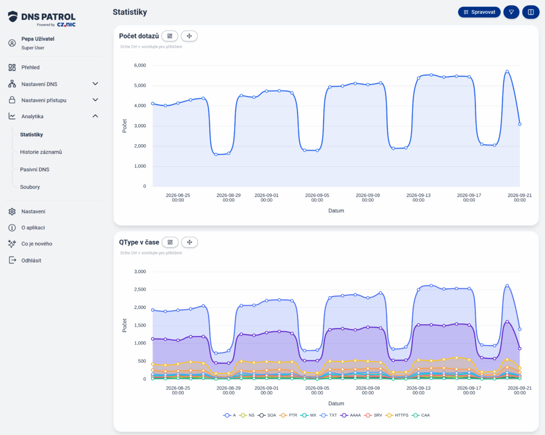Expand the Nastavení DNS submenu chevron
545x435 pixels.
pos(95,84)
